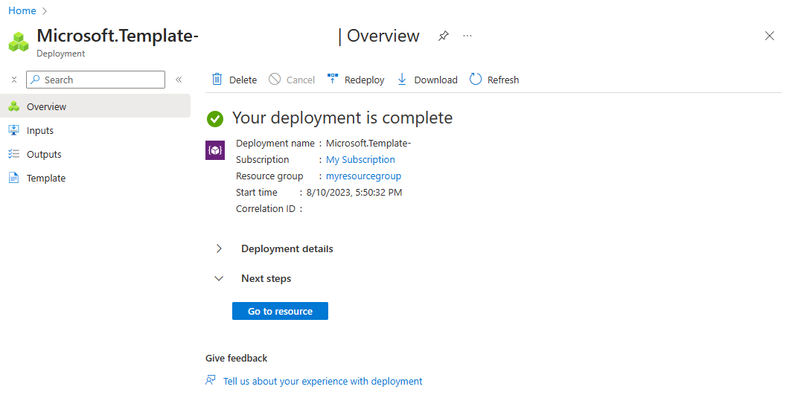The height and width of the screenshot is (398, 786).
Task: Refresh the deployment overview
Action: point(494,80)
